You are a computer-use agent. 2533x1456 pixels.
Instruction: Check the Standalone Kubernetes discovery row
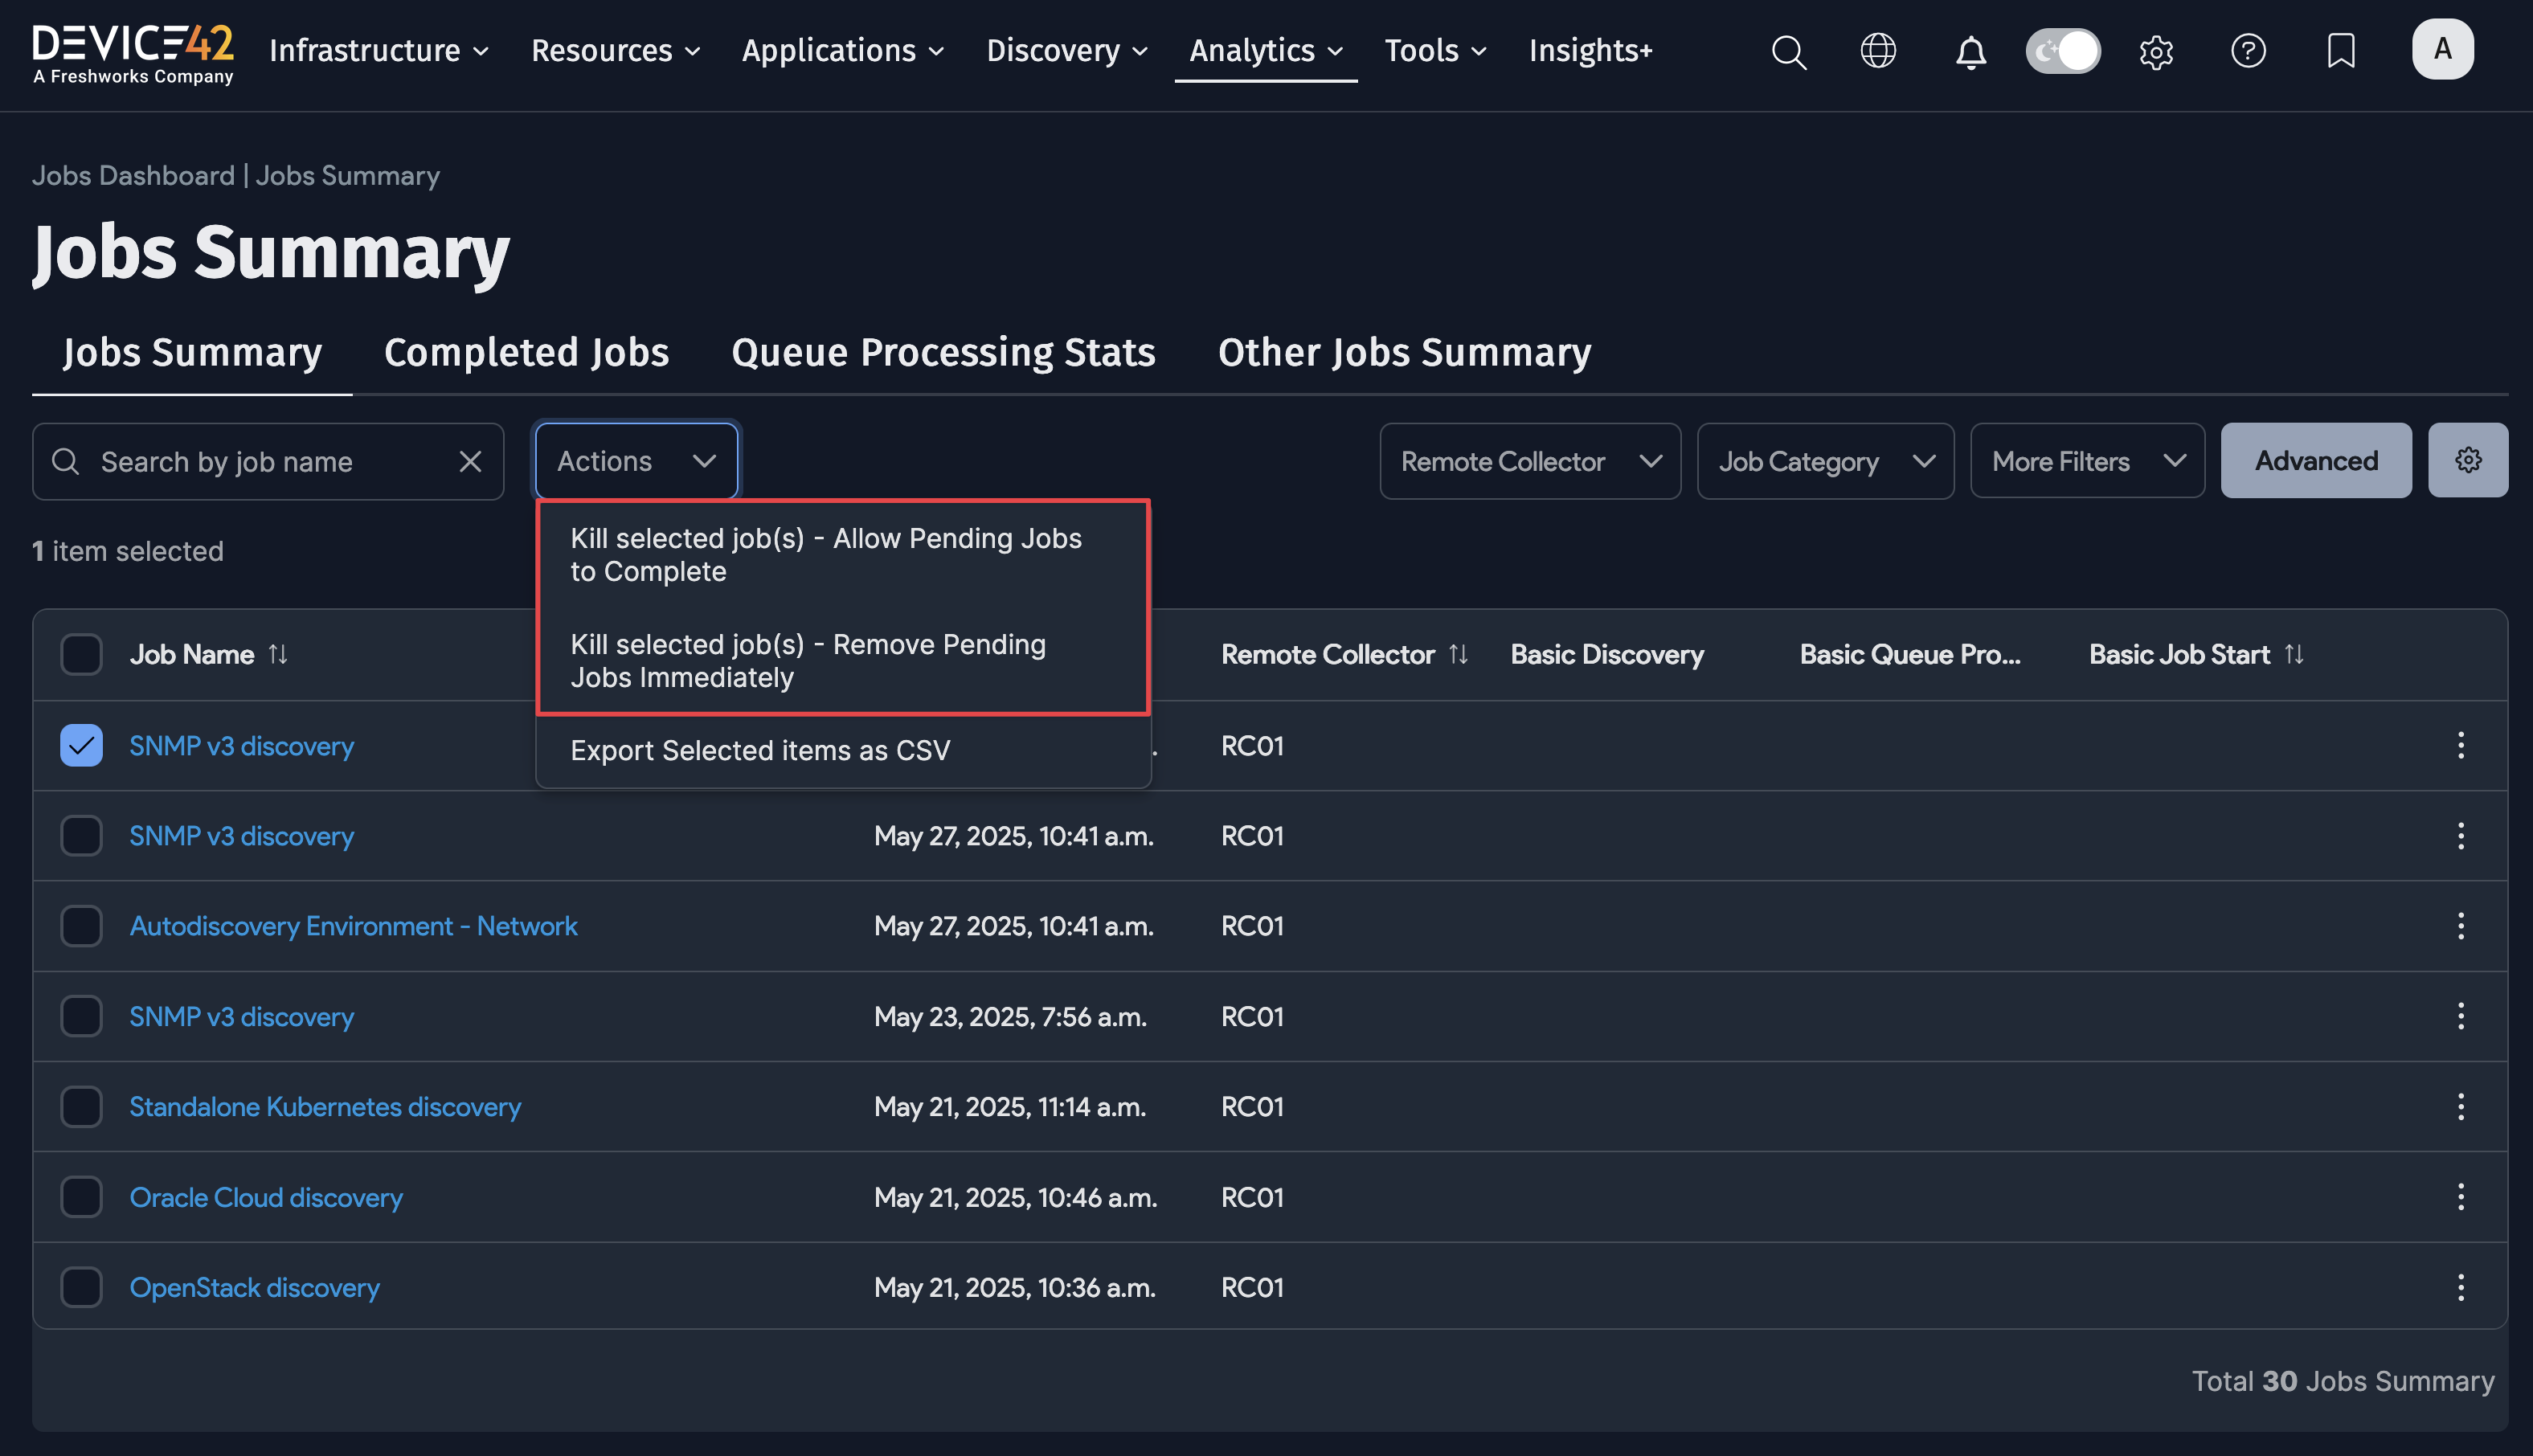81,1106
